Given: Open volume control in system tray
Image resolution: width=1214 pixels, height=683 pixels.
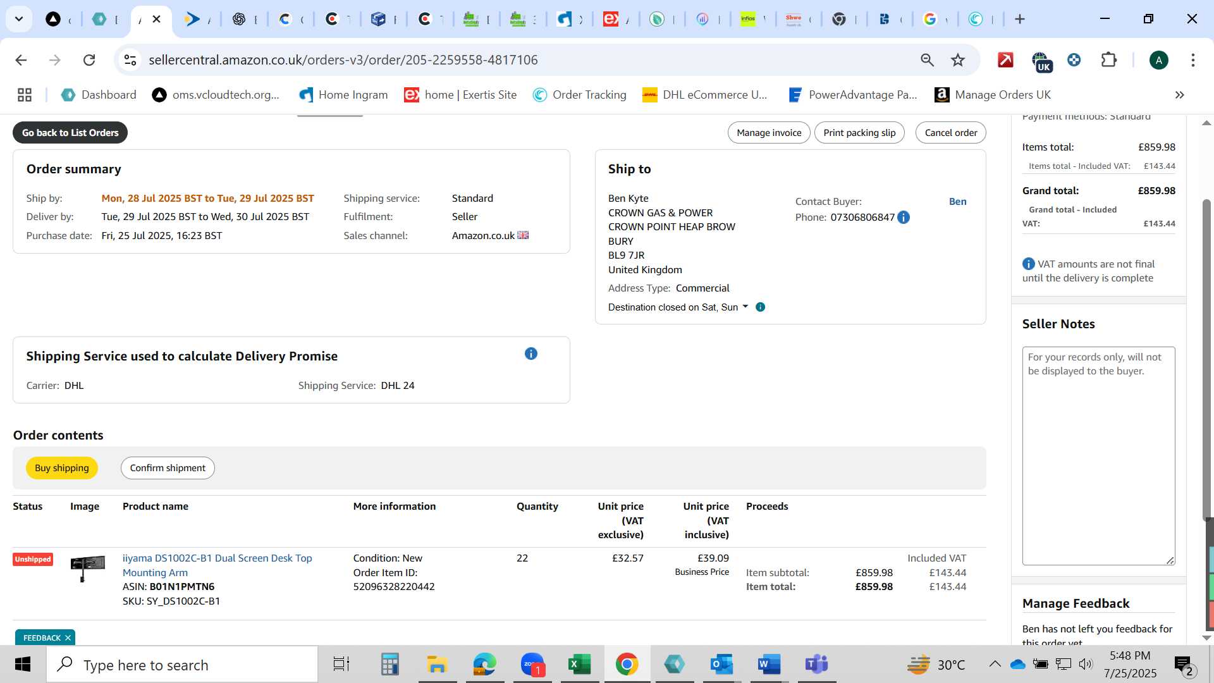Looking at the screenshot, I should tap(1085, 664).
